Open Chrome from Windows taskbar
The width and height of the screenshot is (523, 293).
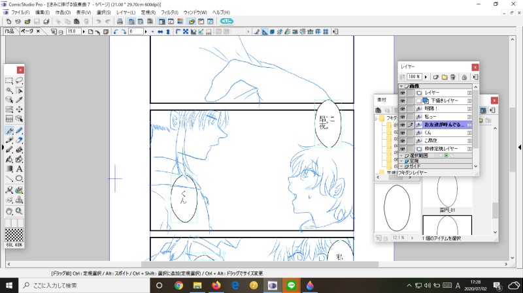click(x=178, y=285)
